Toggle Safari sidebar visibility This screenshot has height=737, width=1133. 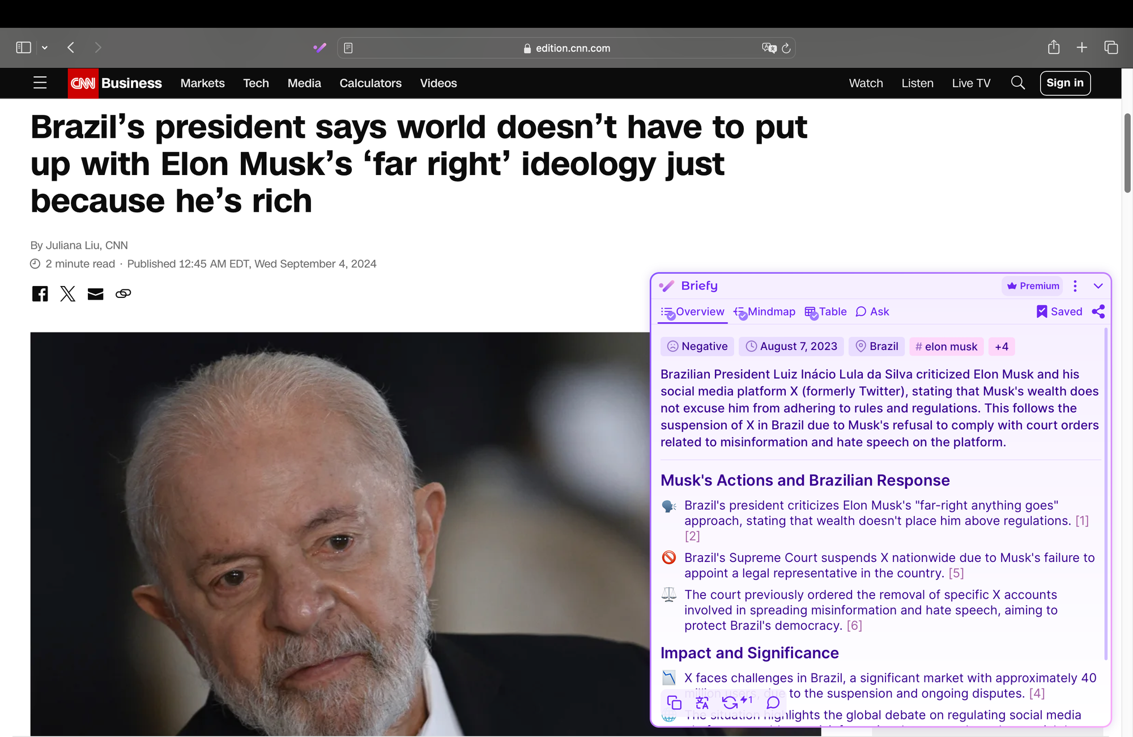(24, 48)
